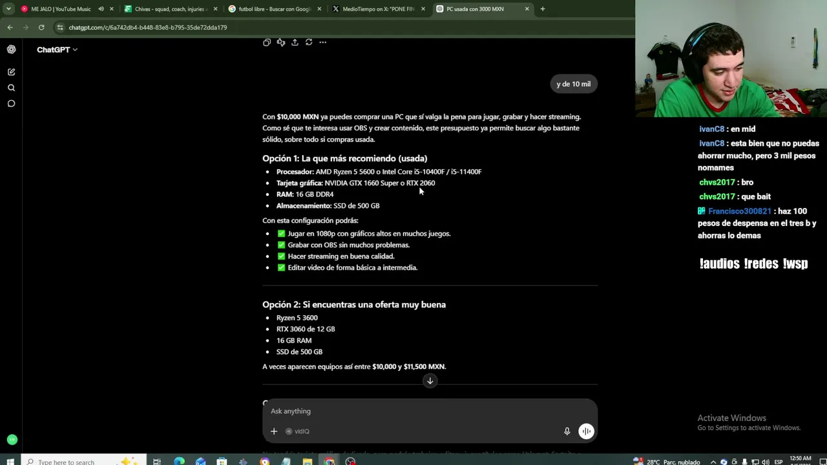Click the RTX 3060 de 12 GB item
The height and width of the screenshot is (465, 827).
tap(306, 329)
